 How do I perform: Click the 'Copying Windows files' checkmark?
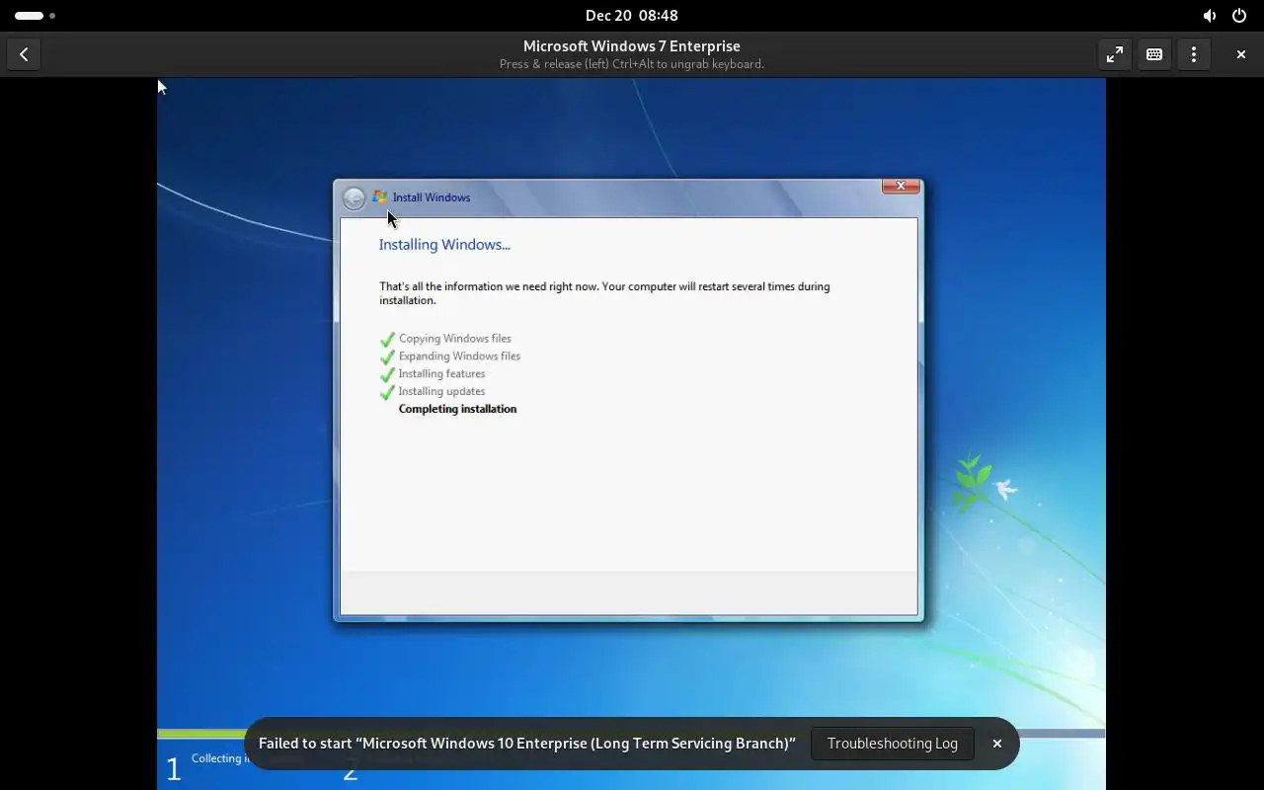pyautogui.click(x=387, y=339)
